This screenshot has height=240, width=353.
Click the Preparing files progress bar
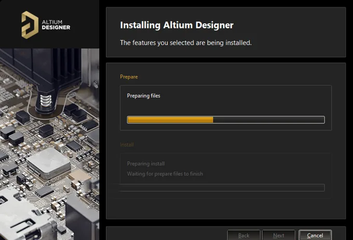pos(226,119)
